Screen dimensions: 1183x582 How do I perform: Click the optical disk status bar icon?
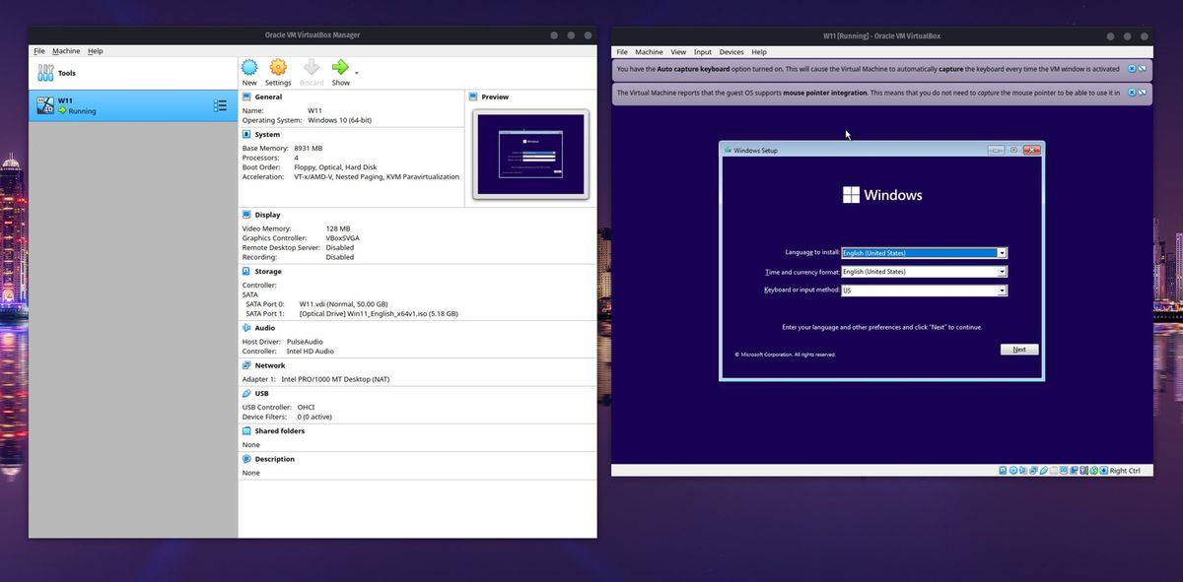pyautogui.click(x=1013, y=471)
